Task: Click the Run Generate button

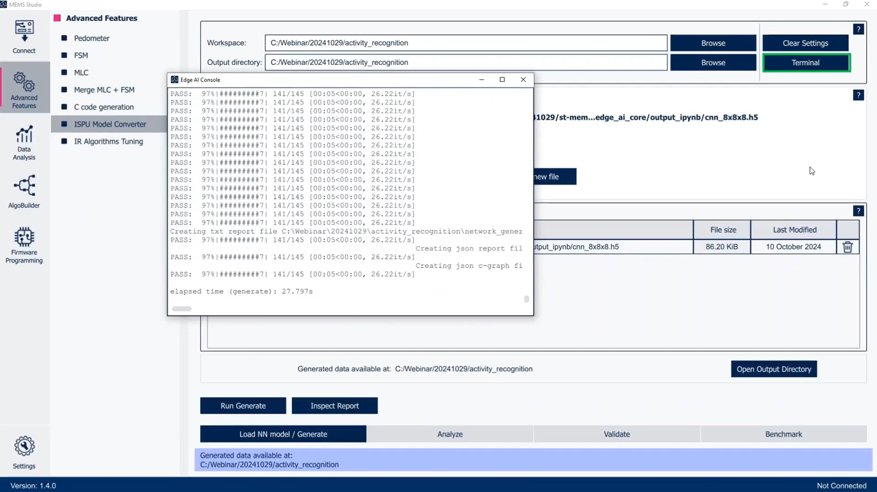Action: [x=243, y=405]
